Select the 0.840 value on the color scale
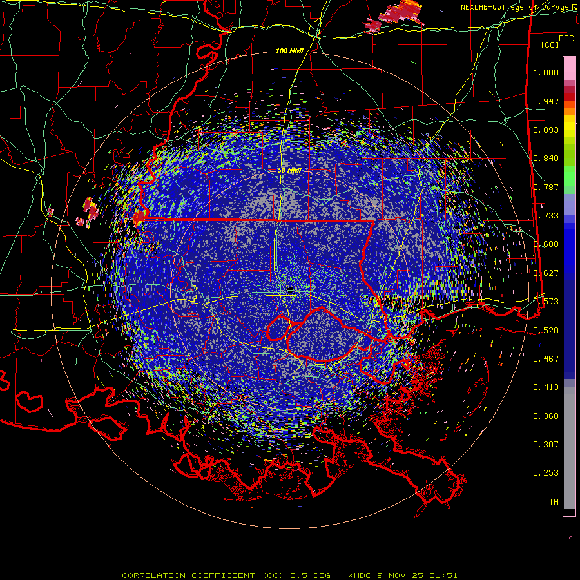This screenshot has width=580, height=580. (x=546, y=159)
